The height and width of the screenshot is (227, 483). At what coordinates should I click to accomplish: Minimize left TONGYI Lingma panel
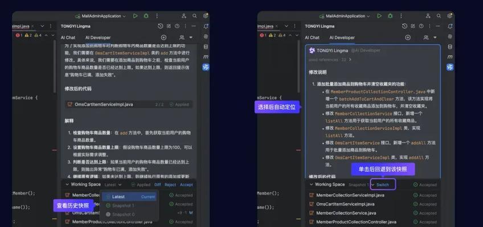pyautogui.click(x=194, y=26)
